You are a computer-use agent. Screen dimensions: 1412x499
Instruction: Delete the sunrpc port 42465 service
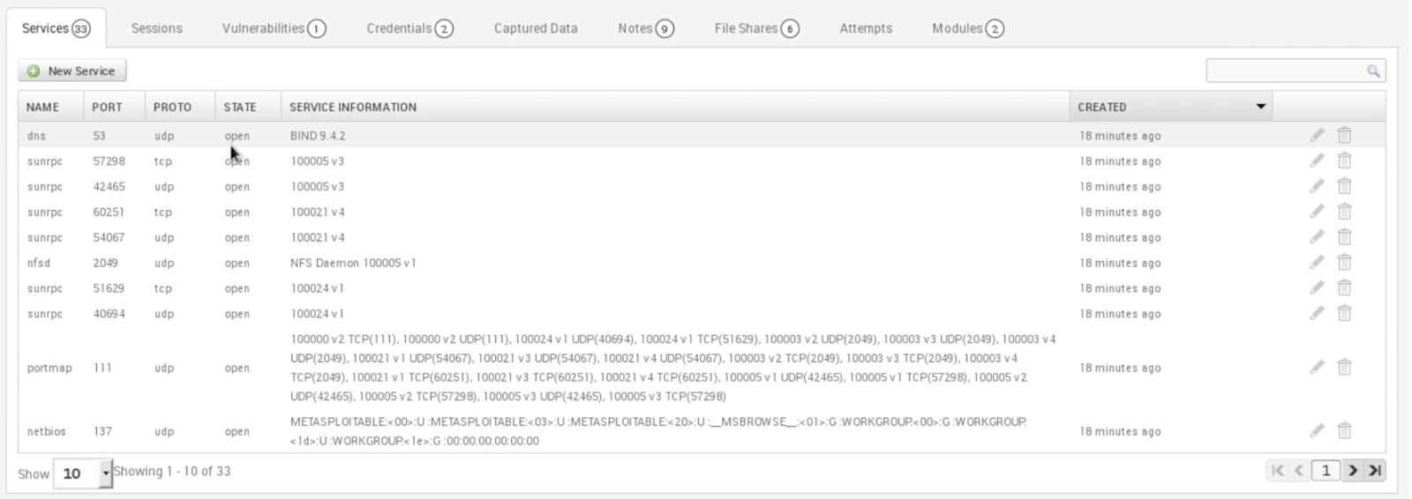click(1344, 186)
